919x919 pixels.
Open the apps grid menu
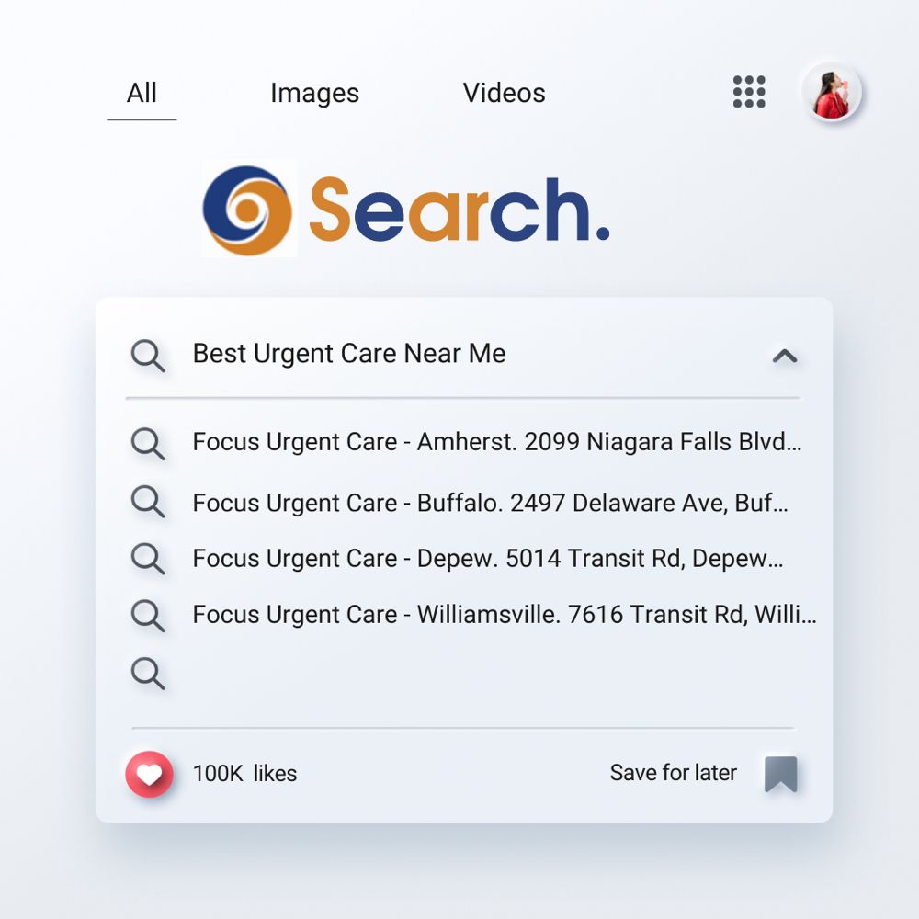coord(749,92)
